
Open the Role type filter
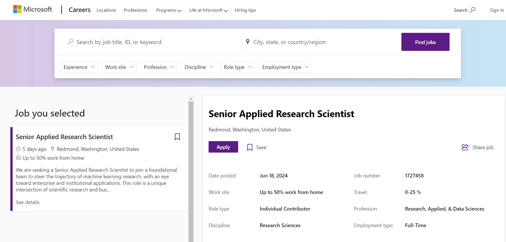point(238,67)
